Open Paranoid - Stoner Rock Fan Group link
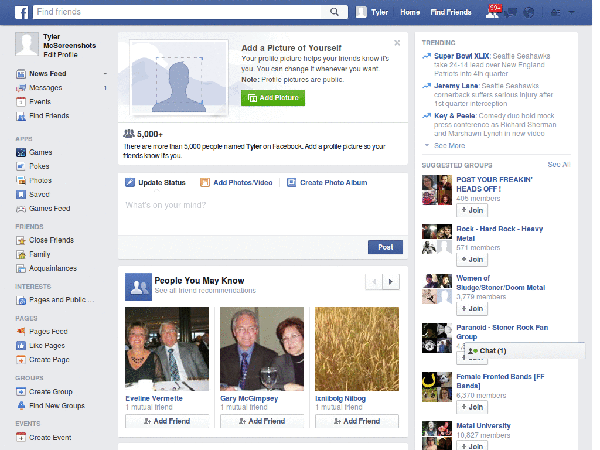 tap(502, 332)
